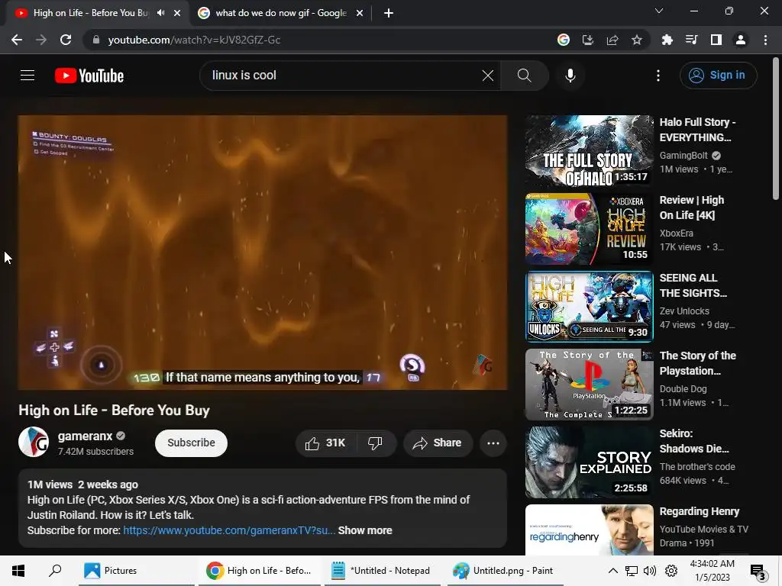Image resolution: width=782 pixels, height=586 pixels.
Task: Click the install app icon in address bar
Action: coord(588,40)
